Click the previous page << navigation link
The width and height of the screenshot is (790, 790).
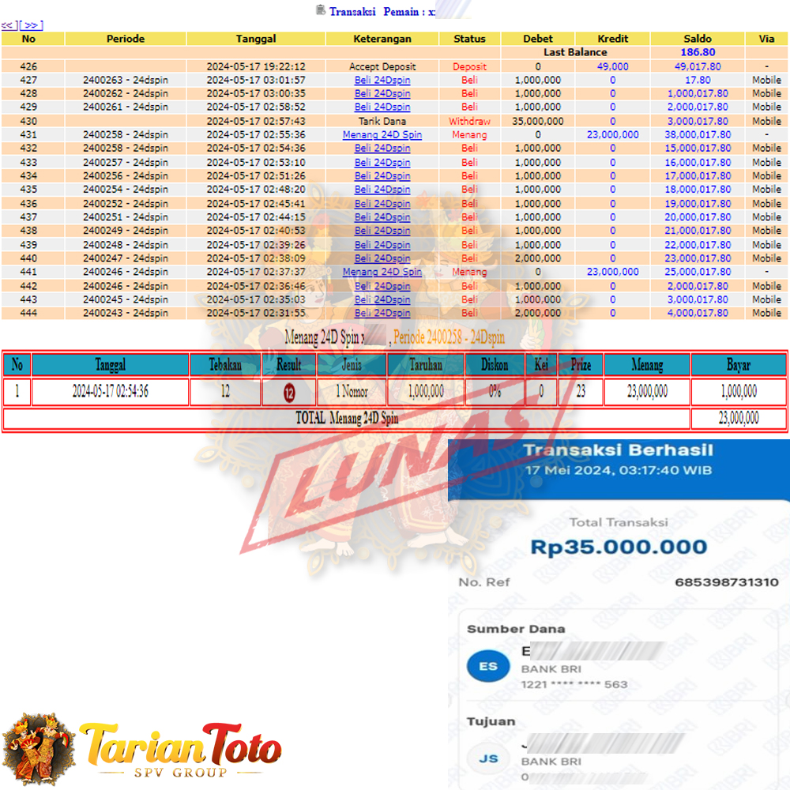pos(8,24)
